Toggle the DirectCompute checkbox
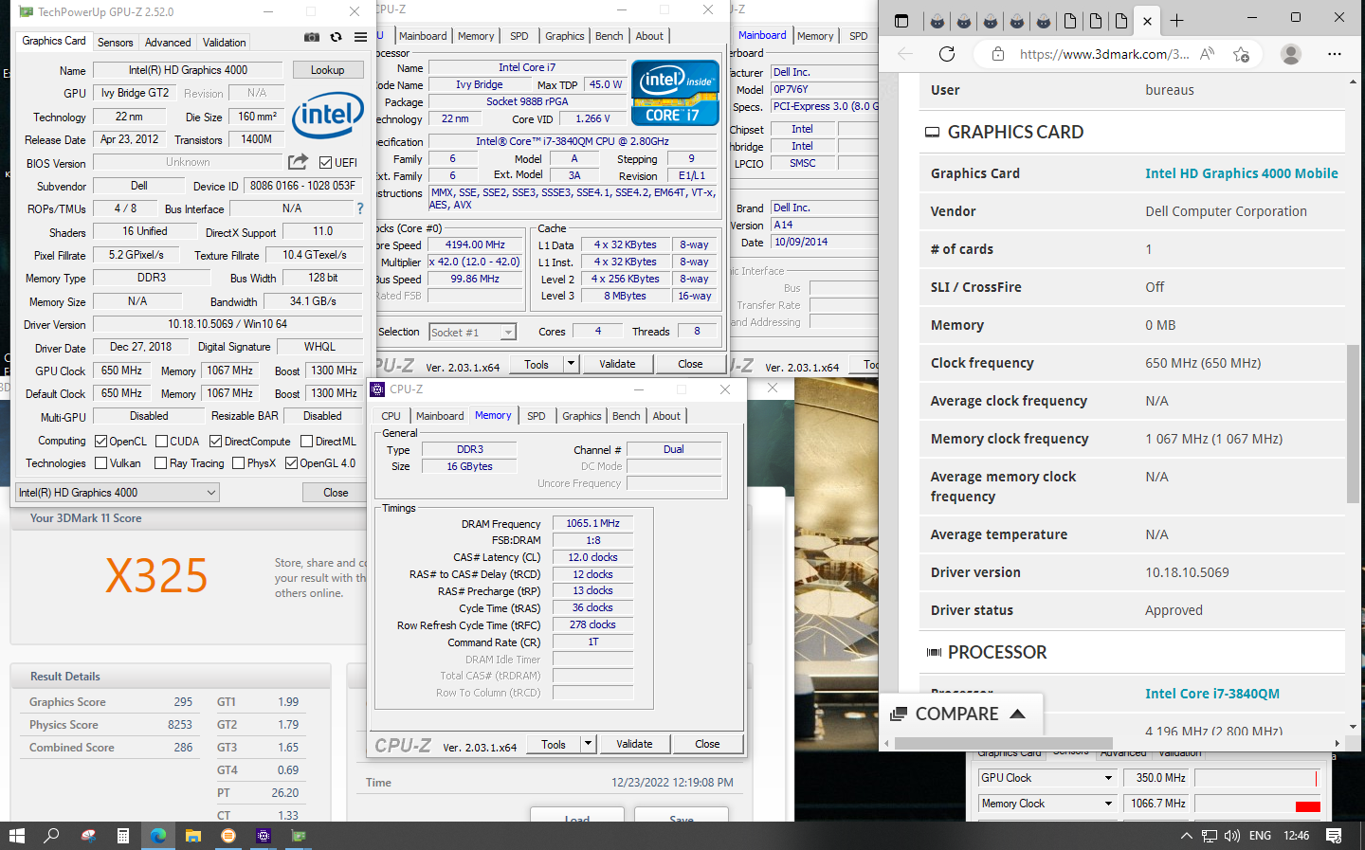This screenshot has width=1365, height=850. [x=216, y=442]
